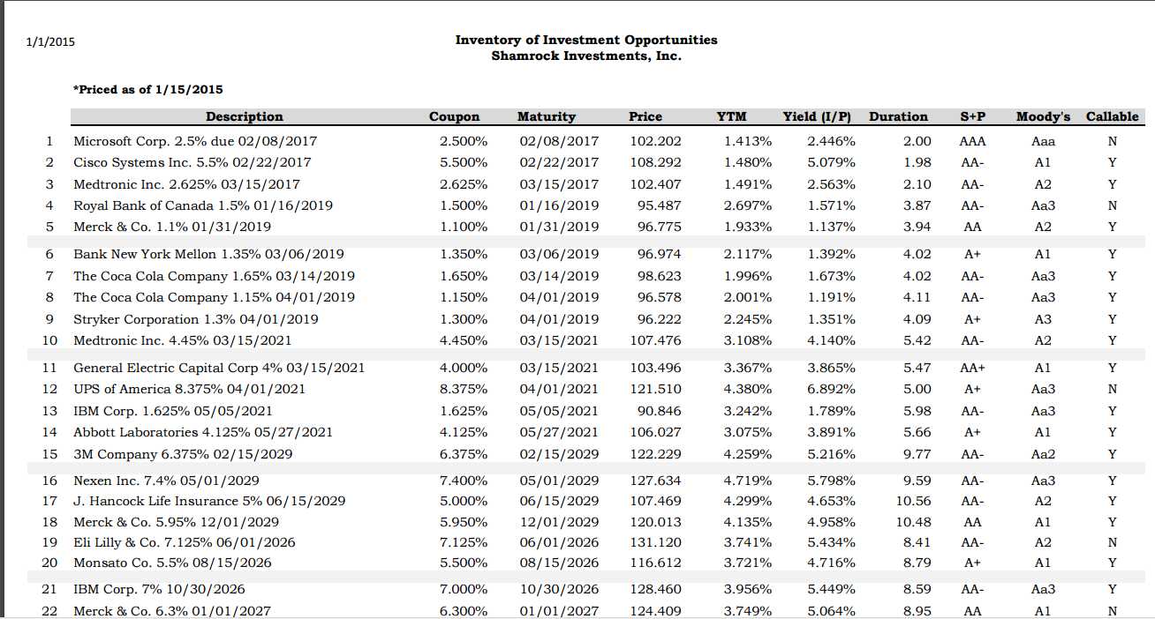Click J. Hancock Life Insurance 5% entry
The height and width of the screenshot is (619, 1155).
[209, 501]
